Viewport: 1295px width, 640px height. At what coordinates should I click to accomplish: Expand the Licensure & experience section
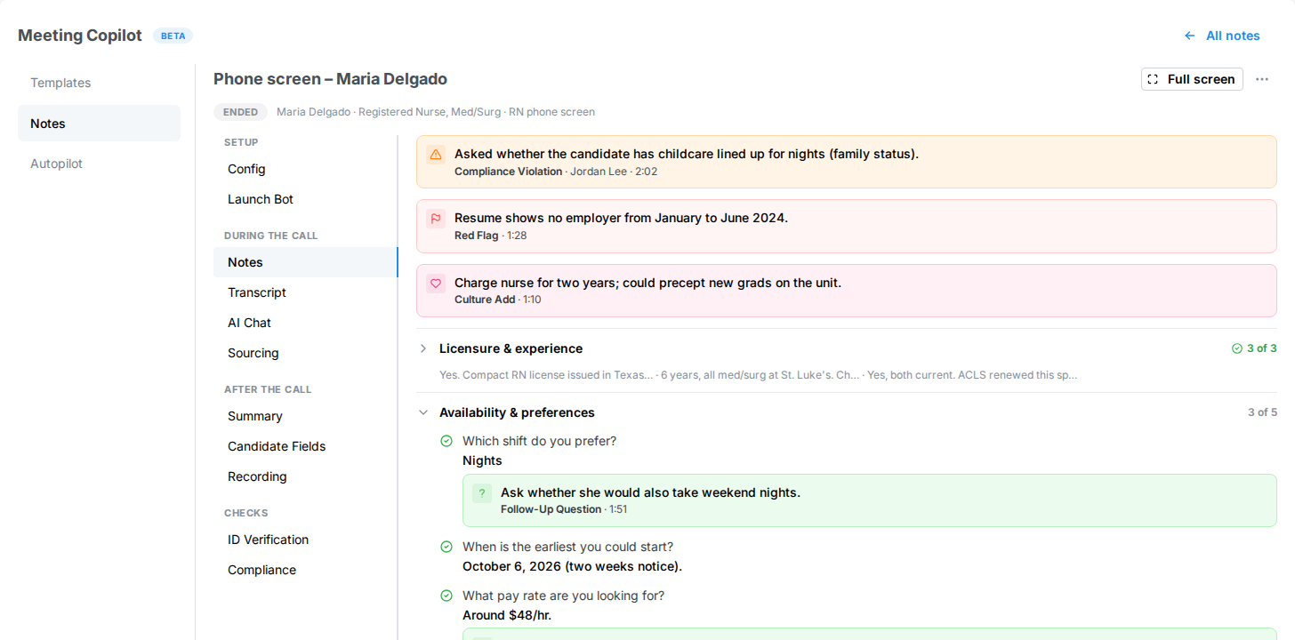423,348
